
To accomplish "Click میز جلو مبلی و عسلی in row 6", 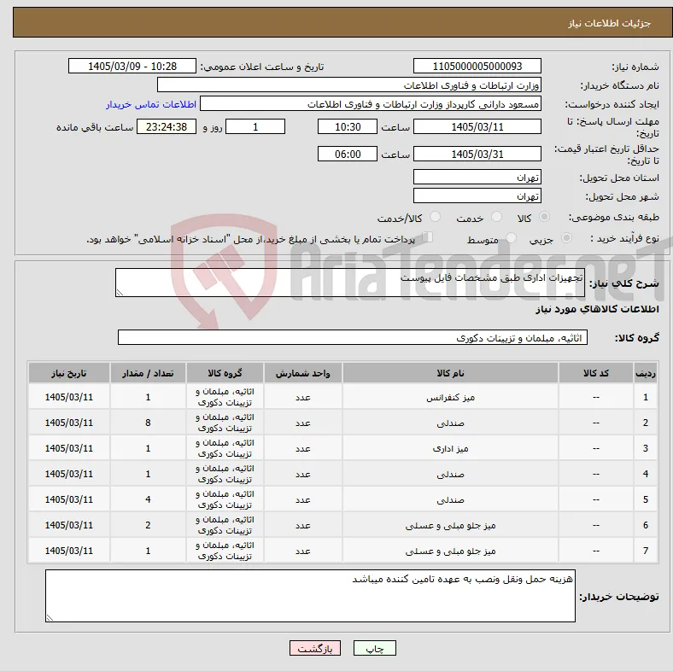I will point(450,526).
